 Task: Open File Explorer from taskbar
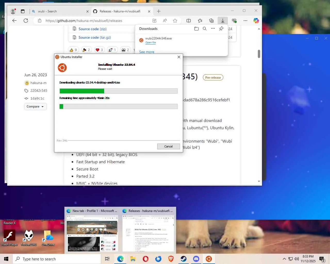pyautogui.click(x=133, y=259)
